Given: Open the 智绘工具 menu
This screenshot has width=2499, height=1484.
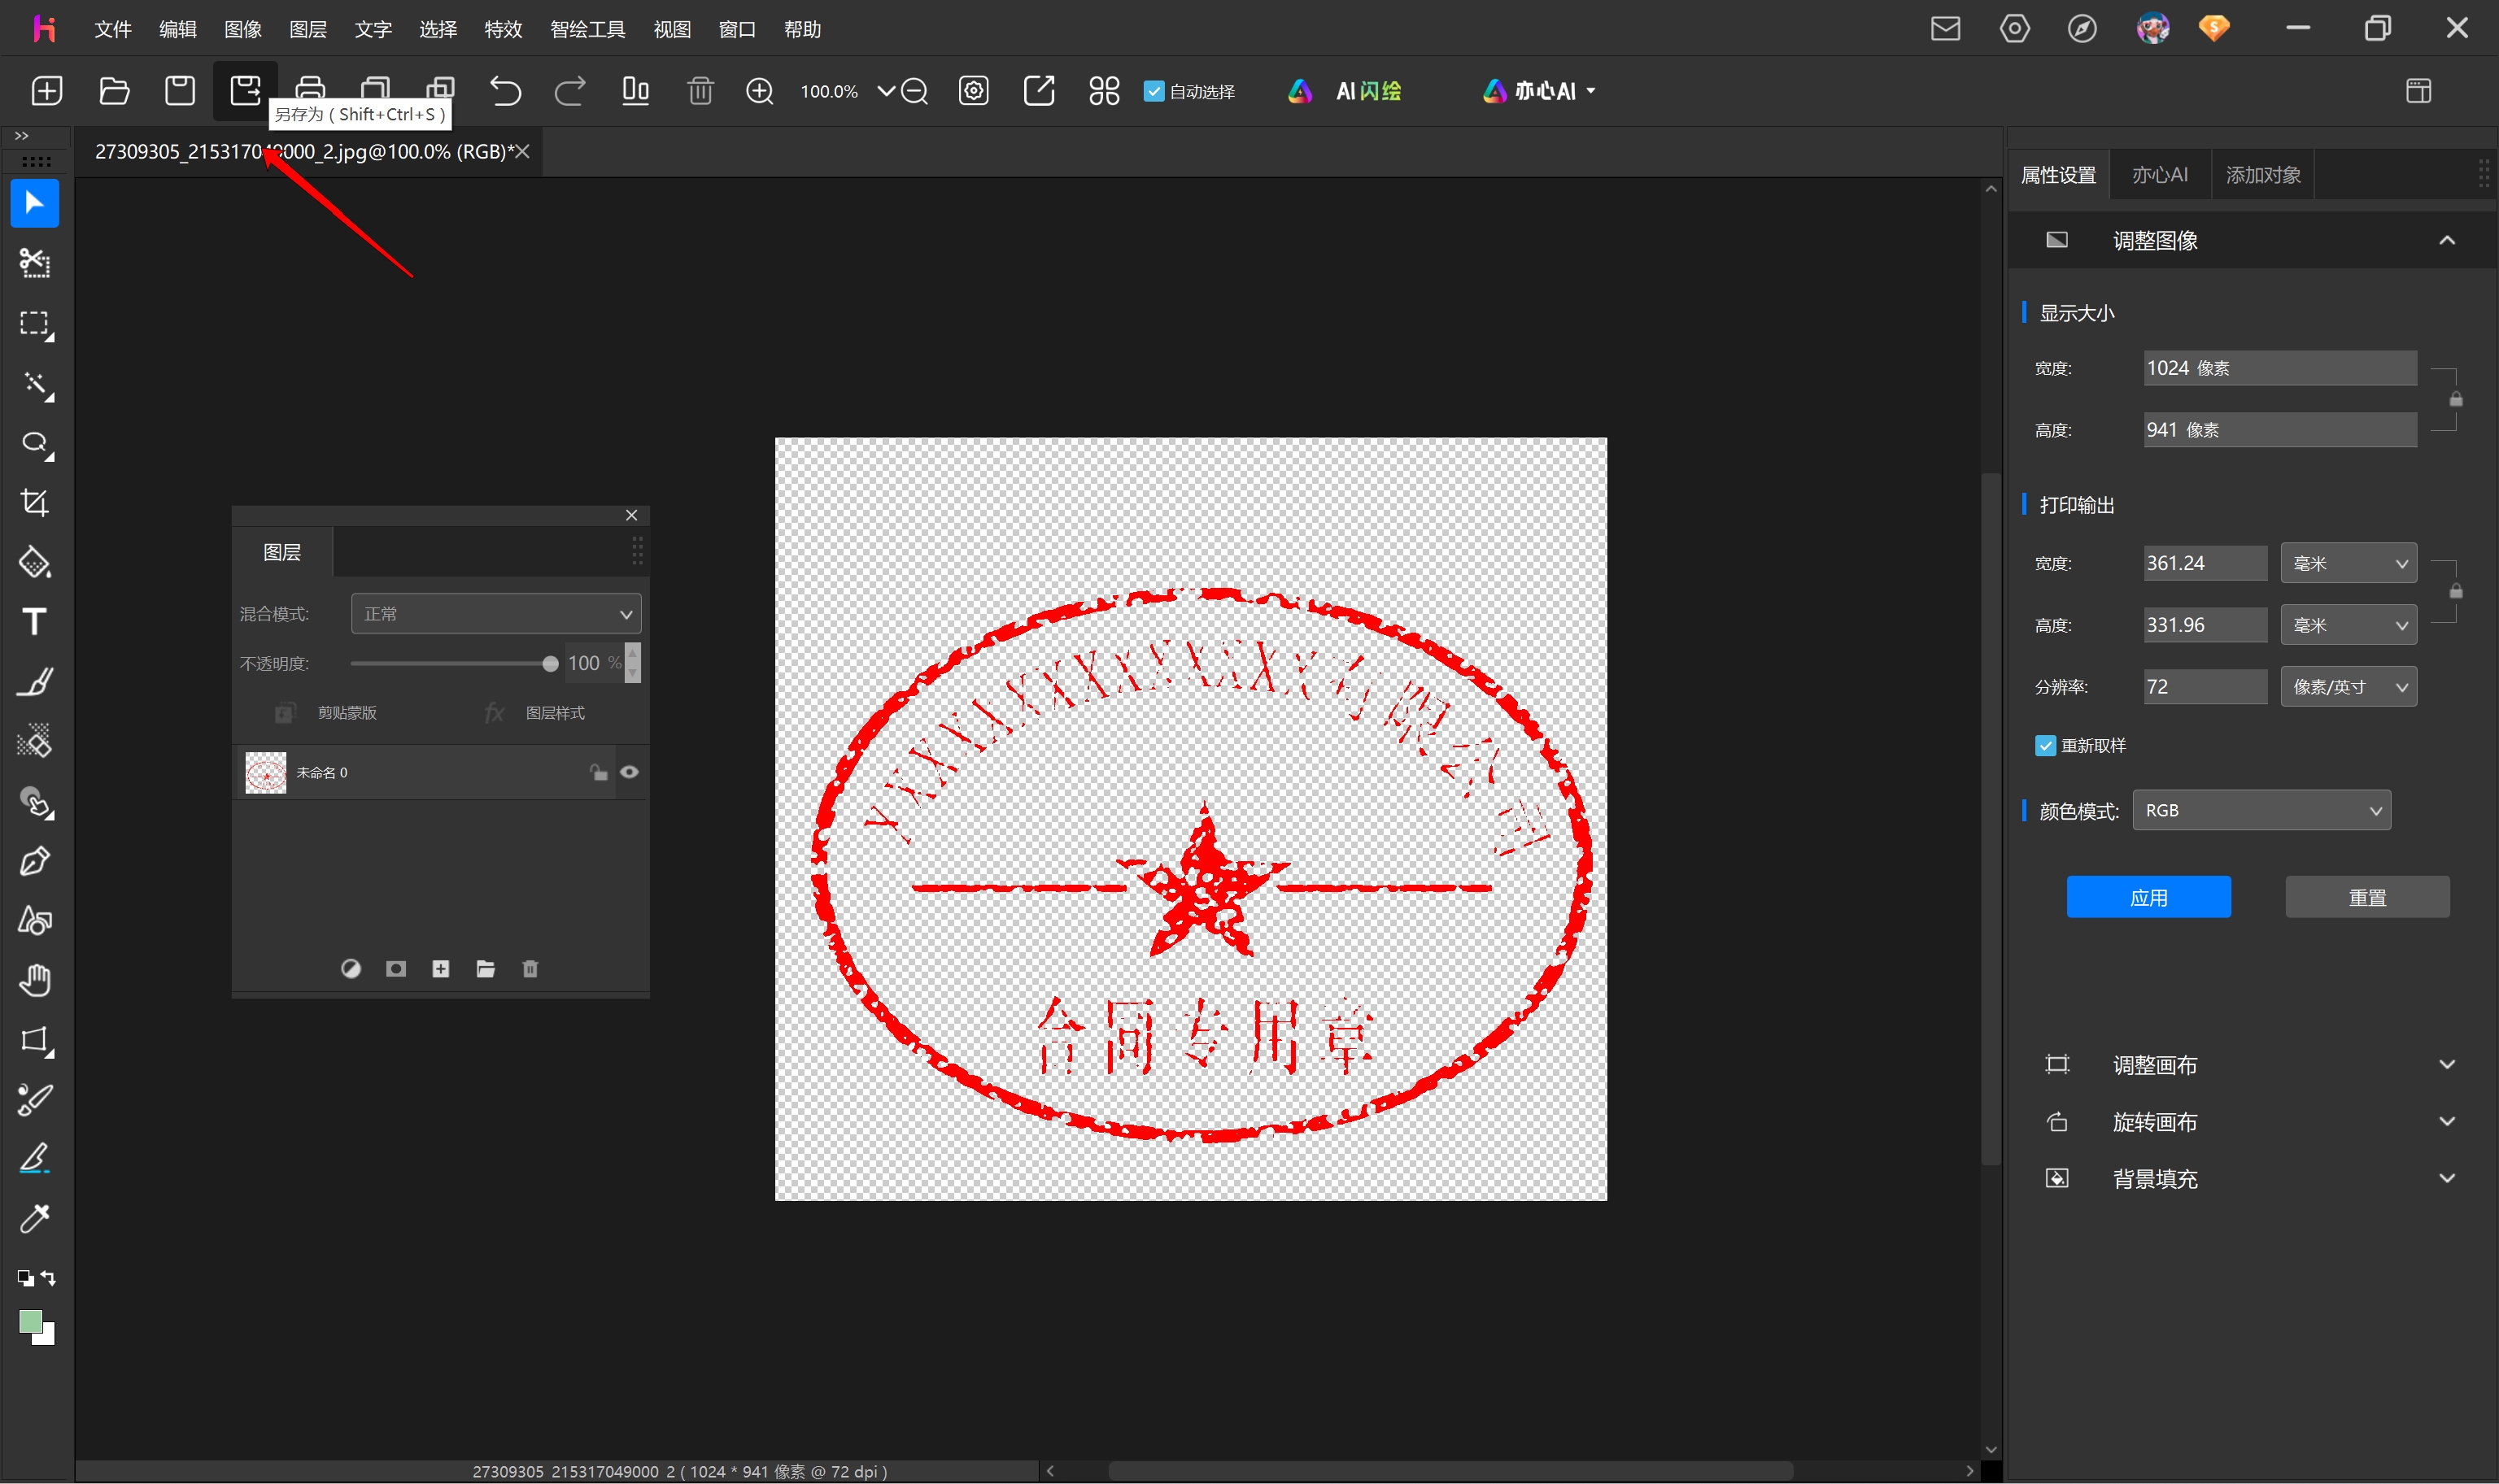Looking at the screenshot, I should click(x=588, y=29).
